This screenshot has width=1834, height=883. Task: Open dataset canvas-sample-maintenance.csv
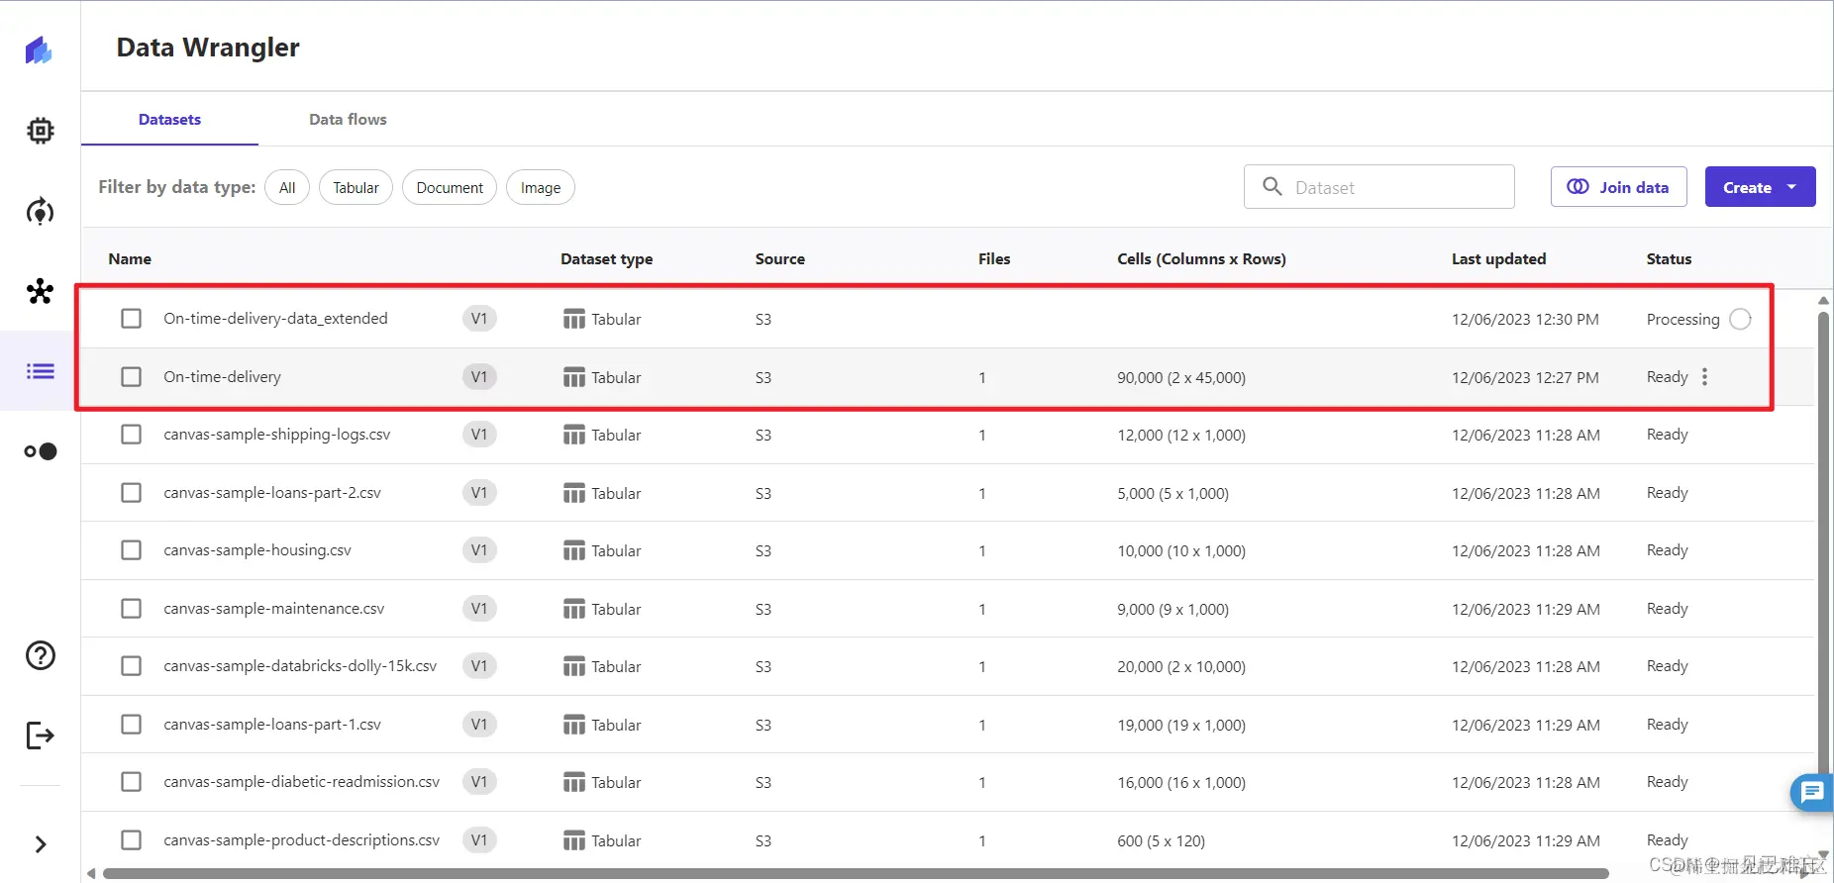(273, 608)
